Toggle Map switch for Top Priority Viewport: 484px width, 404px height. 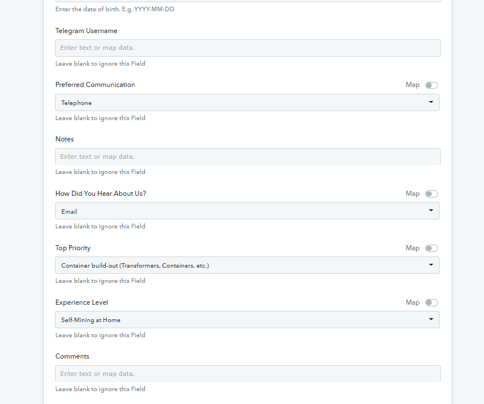coord(432,249)
